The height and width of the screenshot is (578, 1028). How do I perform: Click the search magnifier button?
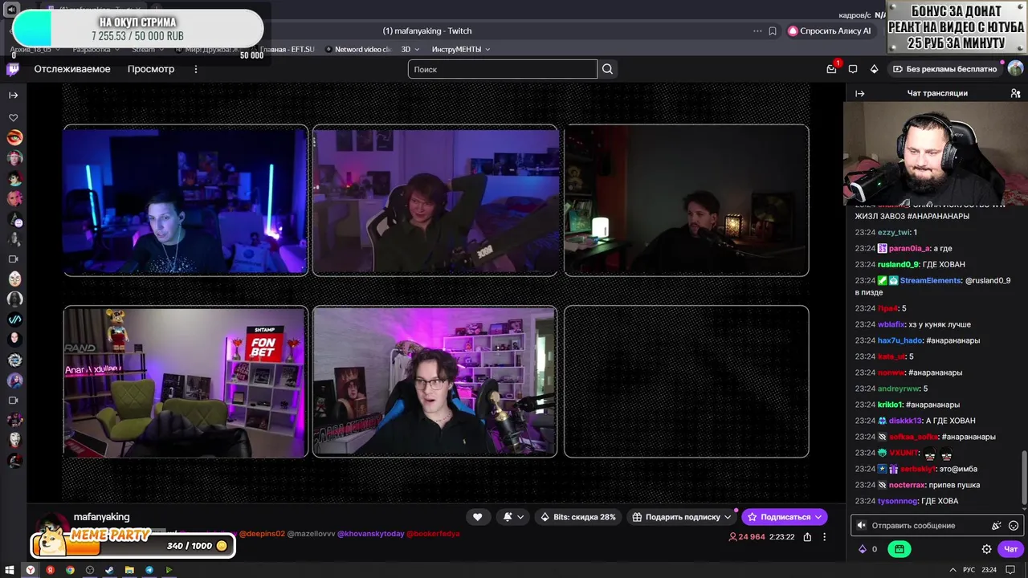607,69
